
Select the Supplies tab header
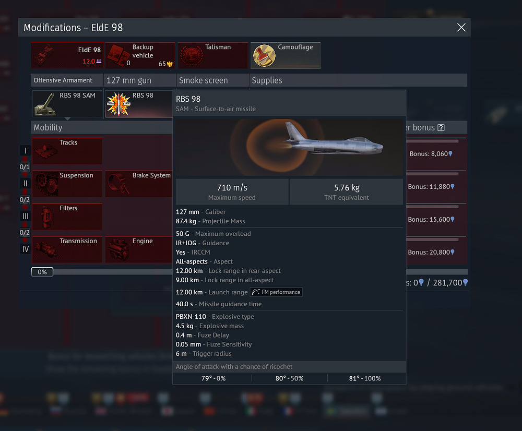tap(358, 80)
